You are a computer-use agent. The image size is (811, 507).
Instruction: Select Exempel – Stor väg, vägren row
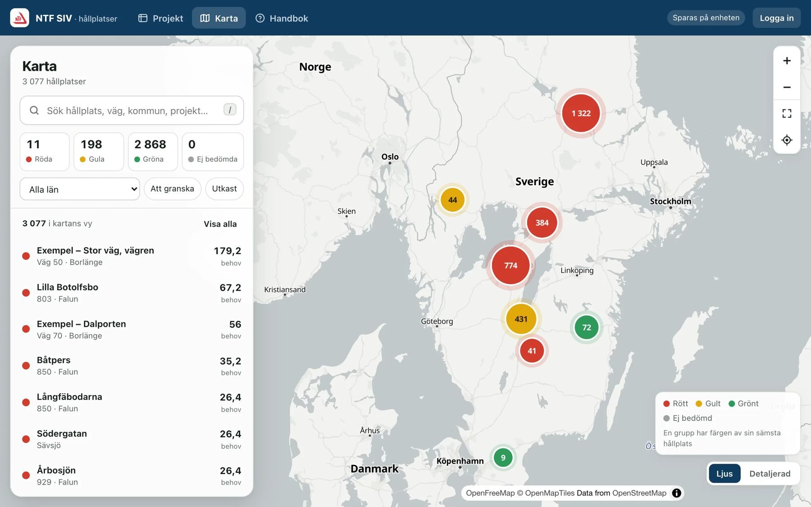coord(132,256)
